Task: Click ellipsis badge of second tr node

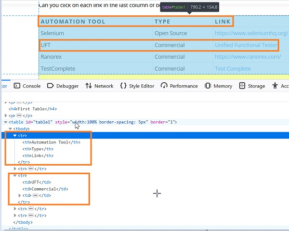Action: point(31,169)
